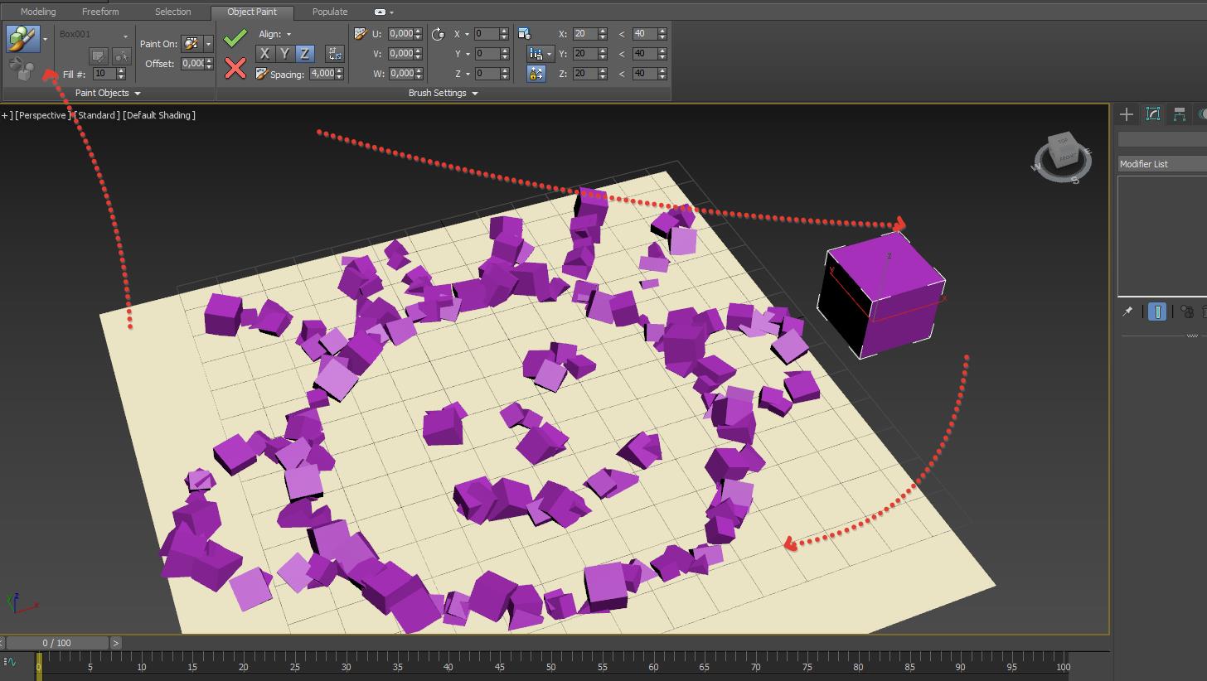Click the rotate X value field
Viewport: 1207px width, 681px height.
pos(486,34)
